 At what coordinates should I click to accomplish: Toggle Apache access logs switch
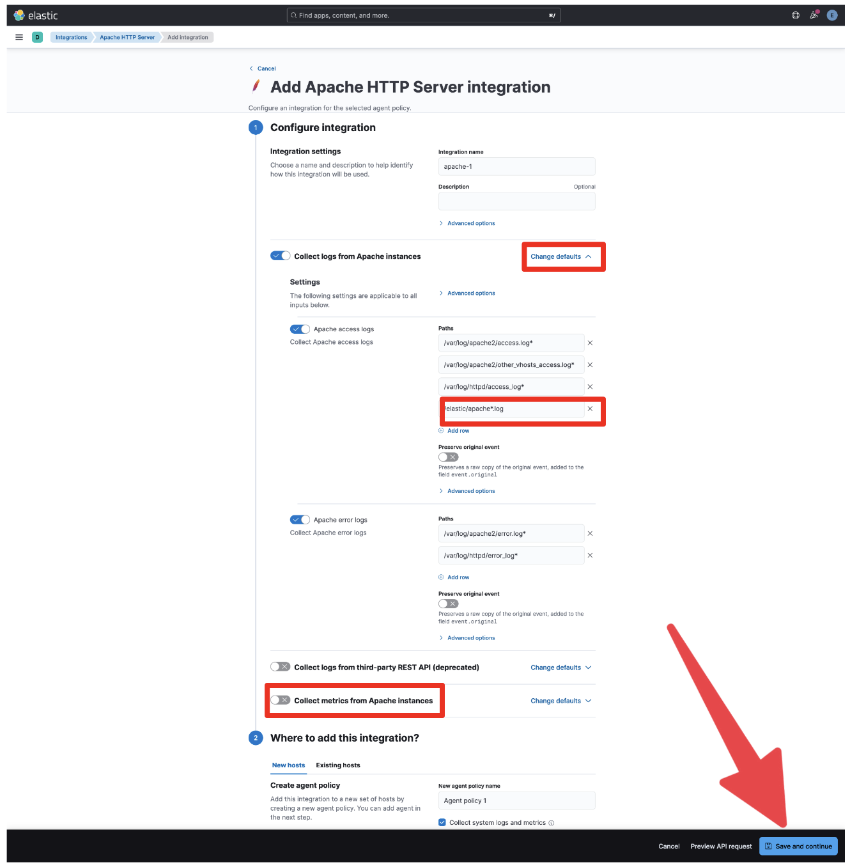click(300, 329)
